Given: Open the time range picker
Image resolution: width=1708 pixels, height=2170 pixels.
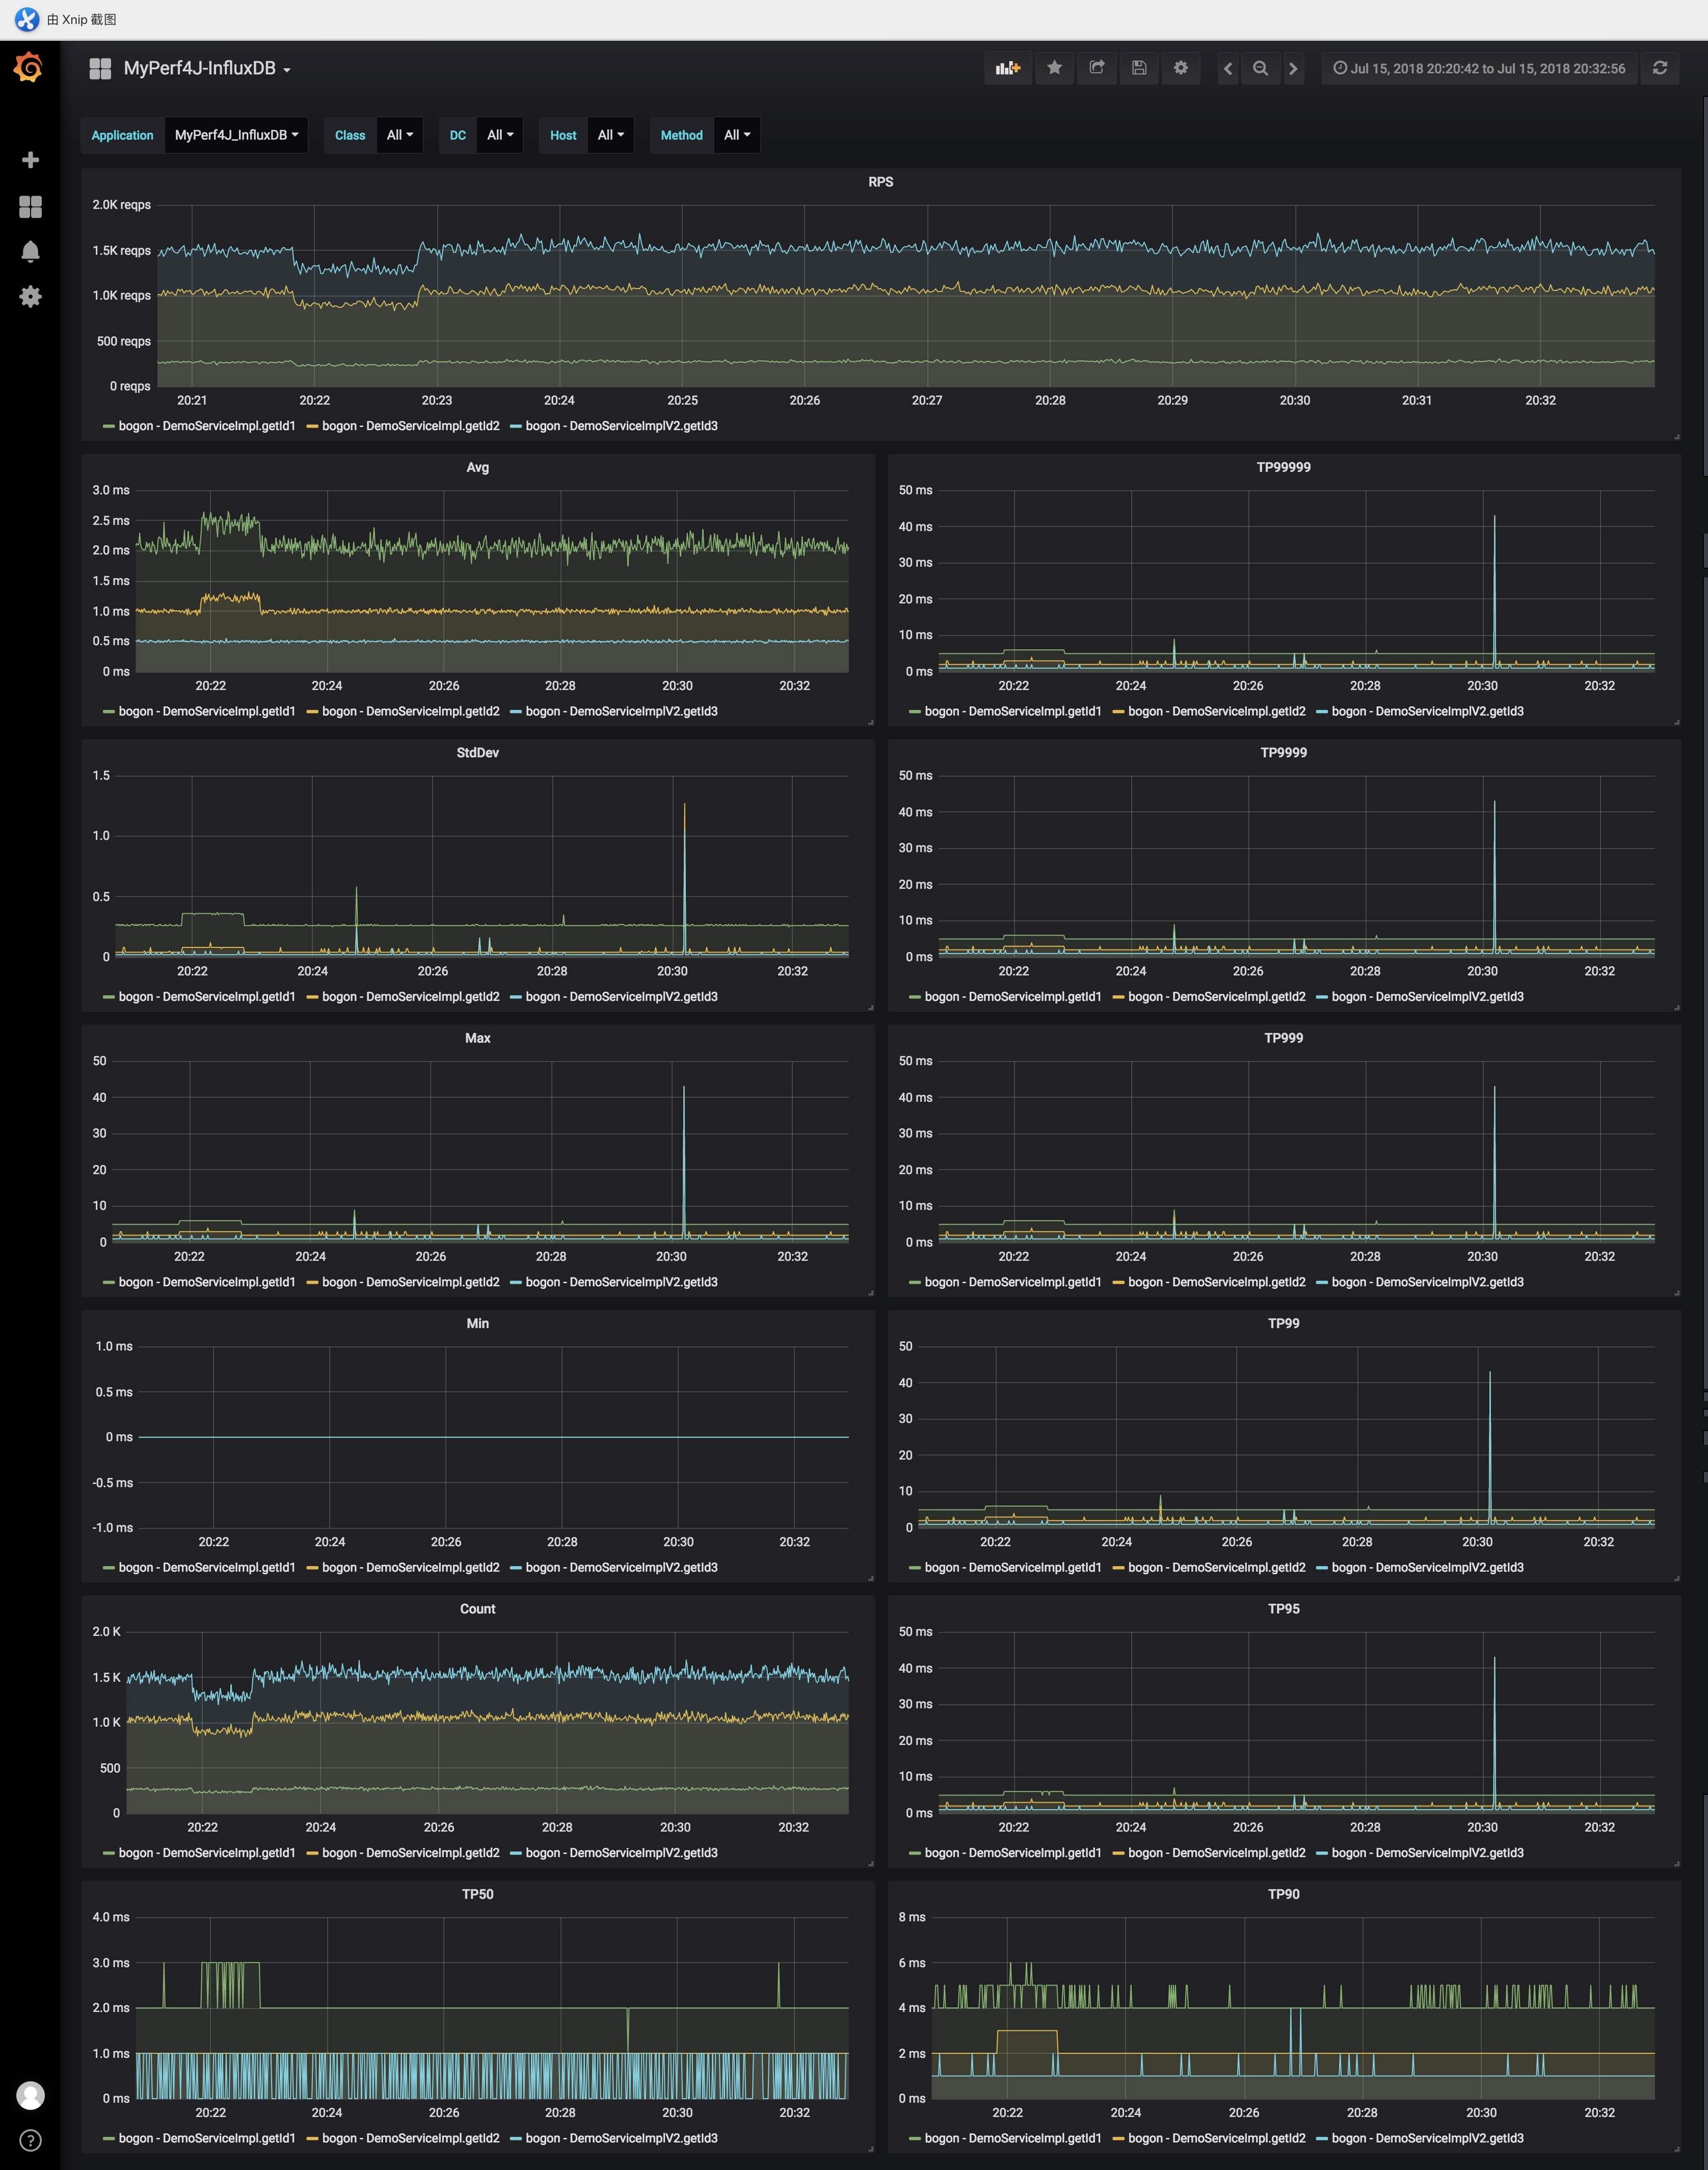Looking at the screenshot, I should click(x=1479, y=68).
